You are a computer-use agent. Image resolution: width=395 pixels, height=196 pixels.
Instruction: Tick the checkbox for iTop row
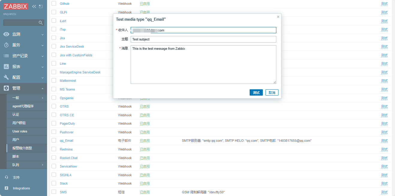(54, 29)
